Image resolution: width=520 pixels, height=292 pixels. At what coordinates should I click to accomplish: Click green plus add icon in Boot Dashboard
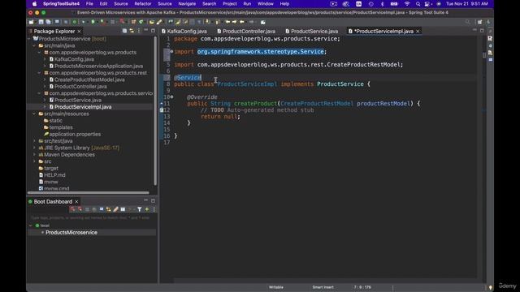[x=147, y=209]
